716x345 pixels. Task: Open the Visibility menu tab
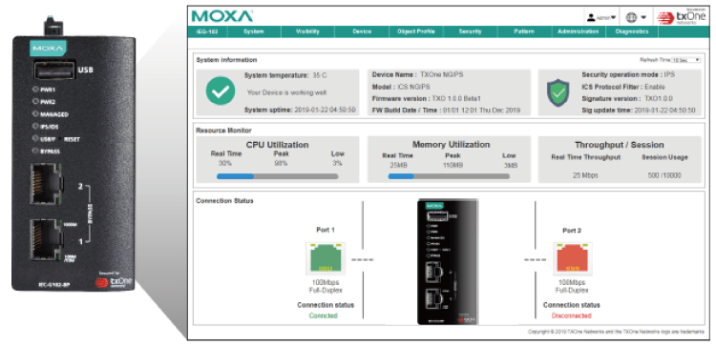(307, 31)
